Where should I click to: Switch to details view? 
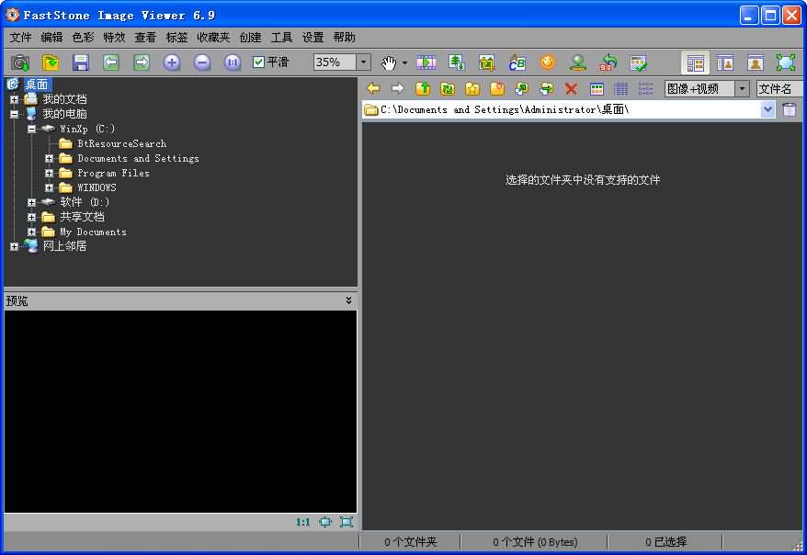[621, 88]
